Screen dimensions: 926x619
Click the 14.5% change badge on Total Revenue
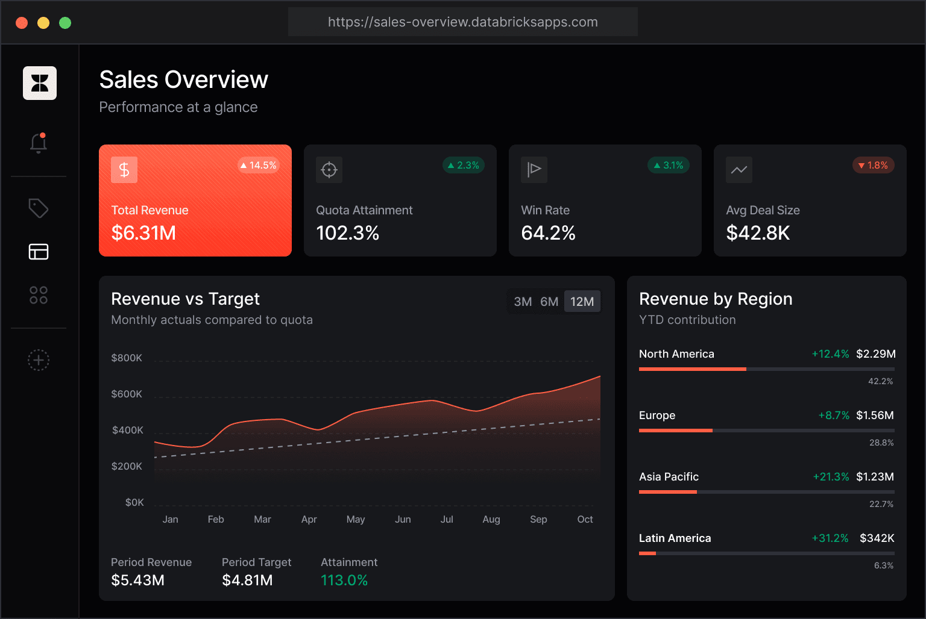(x=259, y=165)
